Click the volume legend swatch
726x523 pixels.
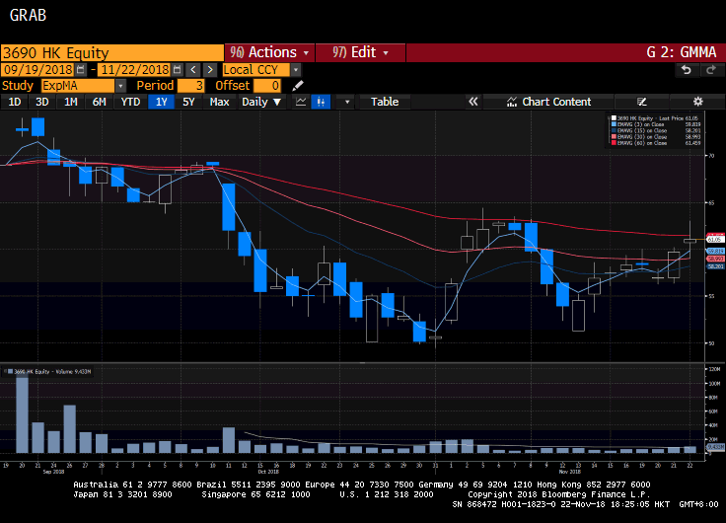[x=10, y=371]
